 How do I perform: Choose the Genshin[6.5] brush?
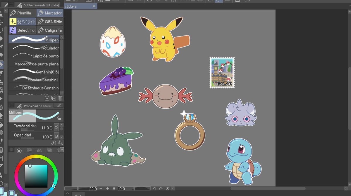click(x=34, y=71)
